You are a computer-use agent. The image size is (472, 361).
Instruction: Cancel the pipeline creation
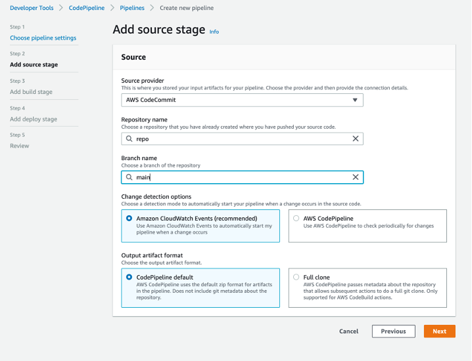tap(348, 331)
